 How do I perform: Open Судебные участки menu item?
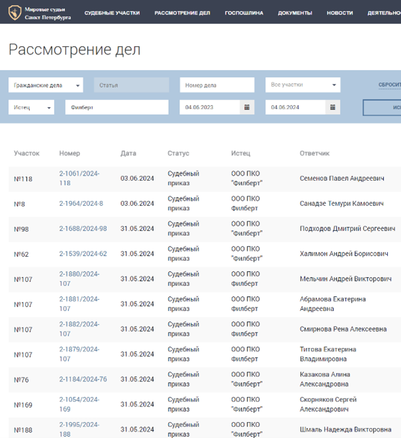pos(111,13)
